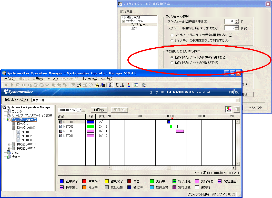Click the pause toolbar icon
The width and height of the screenshot is (272, 198).
pos(24,85)
